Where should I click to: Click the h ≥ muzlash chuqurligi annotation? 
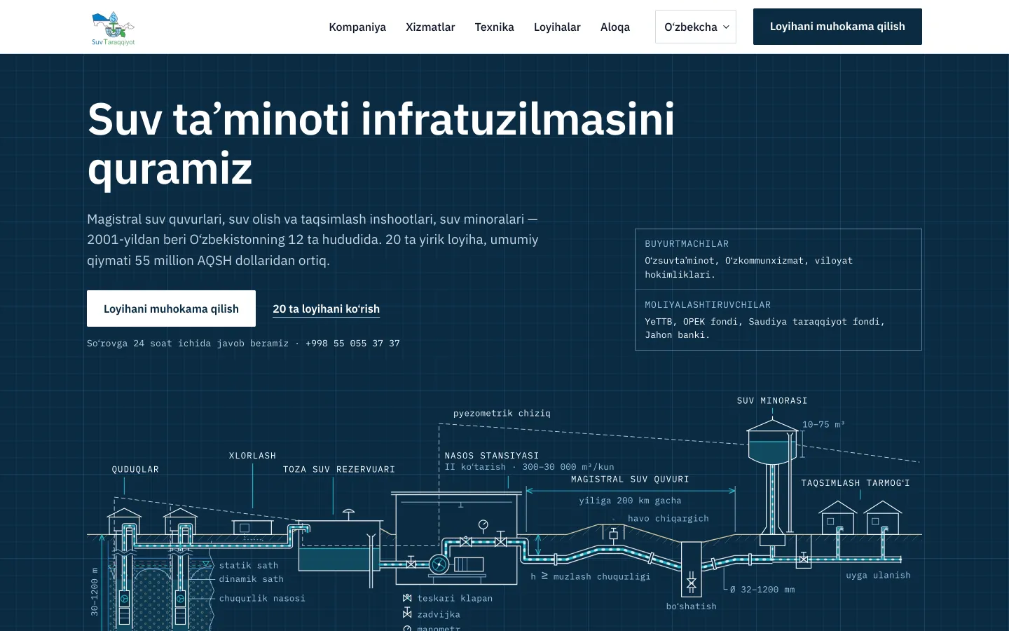tap(590, 577)
